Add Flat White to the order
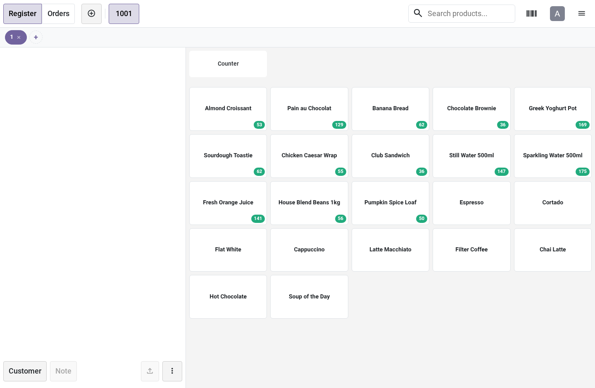The image size is (595, 388). [x=228, y=250]
